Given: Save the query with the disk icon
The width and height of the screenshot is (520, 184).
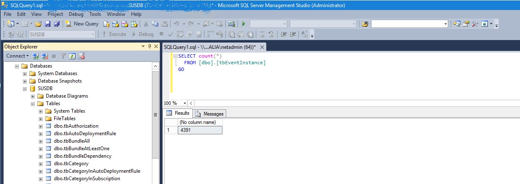Looking at the screenshot, I should point(48,24).
